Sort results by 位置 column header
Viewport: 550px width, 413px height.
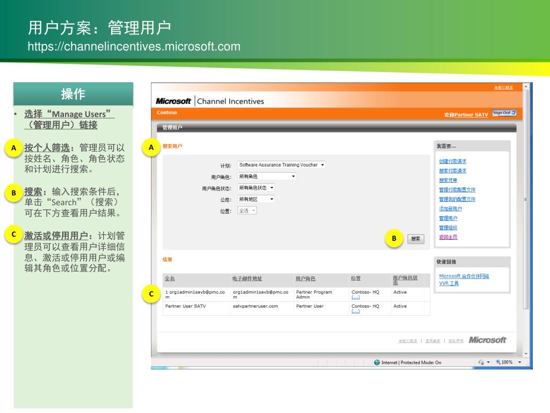tap(356, 279)
